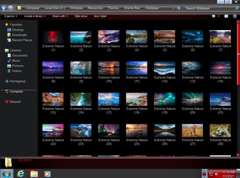Click the Forward navigation arrow
Screen dimensions: 240x178
11,8
